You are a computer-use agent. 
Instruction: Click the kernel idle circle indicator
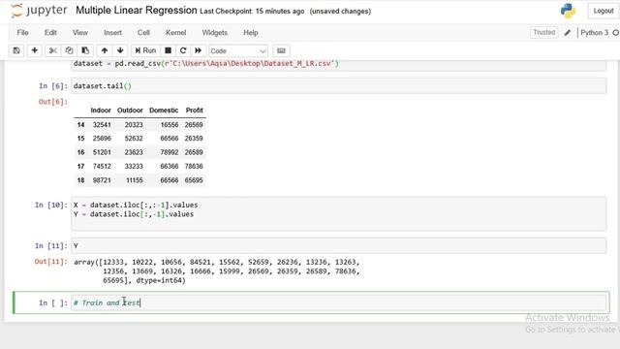click(616, 33)
